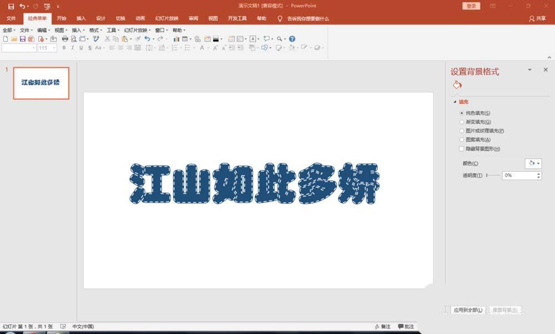The image size is (555, 334).
Task: Select the background fill bucket icon in the panel
Action: [x=456, y=84]
